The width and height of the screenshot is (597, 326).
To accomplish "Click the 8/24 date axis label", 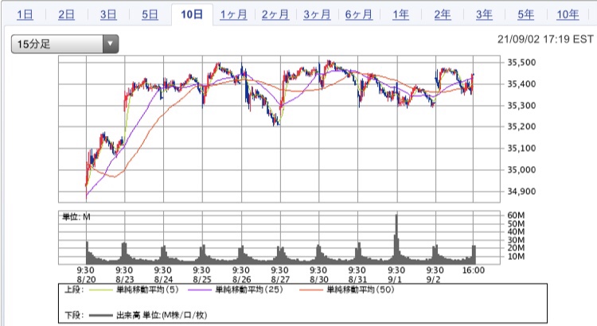I will [163, 279].
